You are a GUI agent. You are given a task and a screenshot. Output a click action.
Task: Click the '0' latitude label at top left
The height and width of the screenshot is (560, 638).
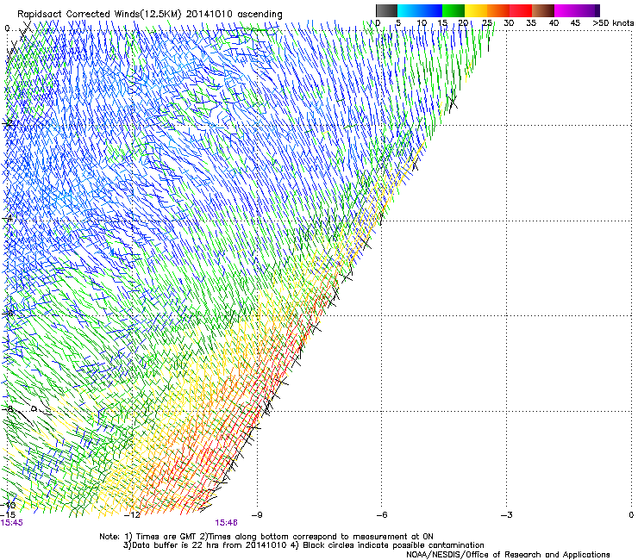pyautogui.click(x=7, y=28)
